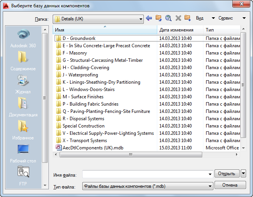This screenshot has width=253, height=197.
Task: Sort by Дата изменения column header
Action: coord(180,30)
